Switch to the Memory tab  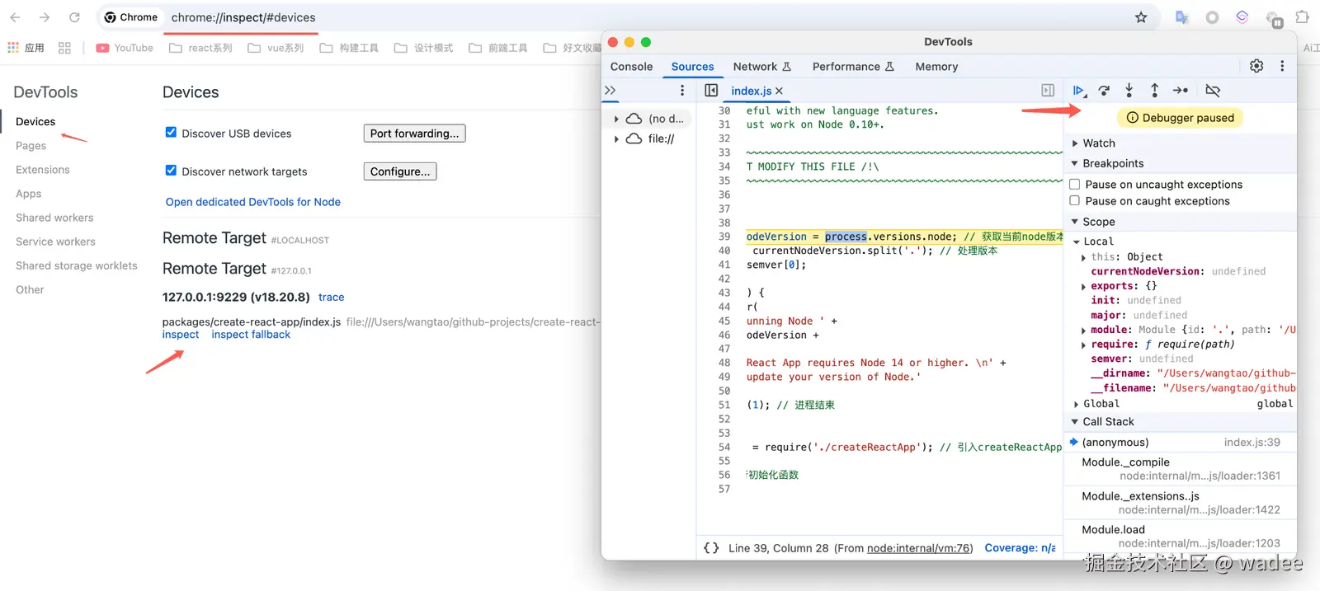click(x=936, y=67)
